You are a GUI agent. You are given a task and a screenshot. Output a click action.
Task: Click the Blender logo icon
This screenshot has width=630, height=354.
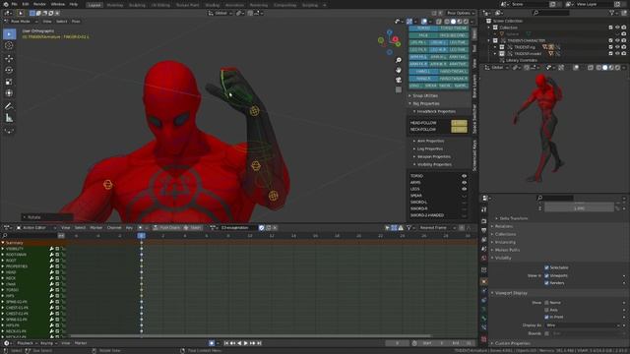click(6, 4)
